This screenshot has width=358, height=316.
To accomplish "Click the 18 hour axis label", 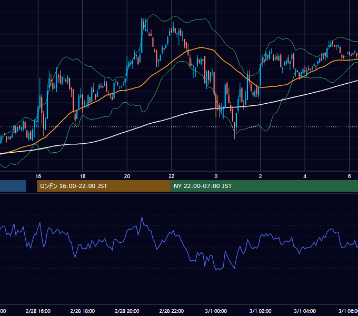I will (x=83, y=176).
